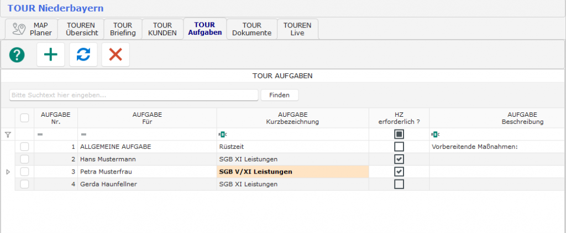566x233 pixels.
Task: Add a new task with the plus icon
Action: click(50, 55)
